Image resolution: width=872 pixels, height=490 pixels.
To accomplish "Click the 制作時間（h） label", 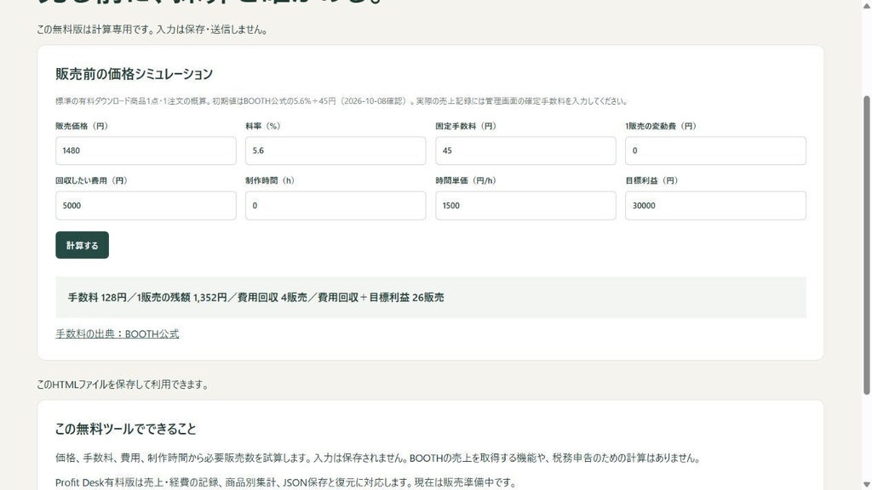I will [270, 180].
